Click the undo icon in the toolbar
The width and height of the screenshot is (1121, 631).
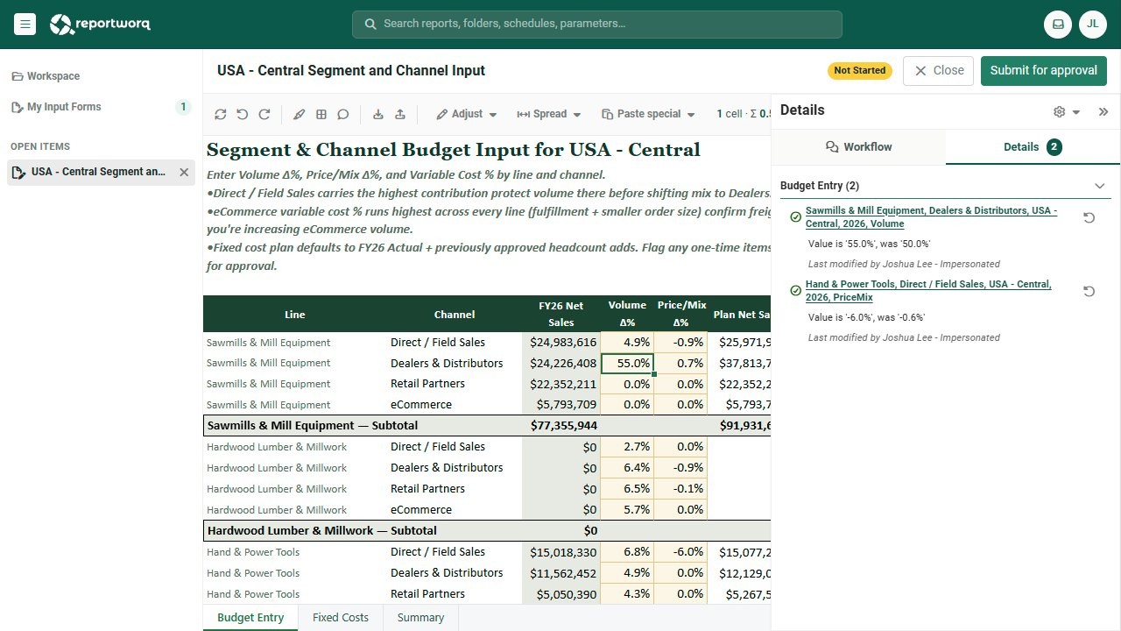click(x=243, y=114)
